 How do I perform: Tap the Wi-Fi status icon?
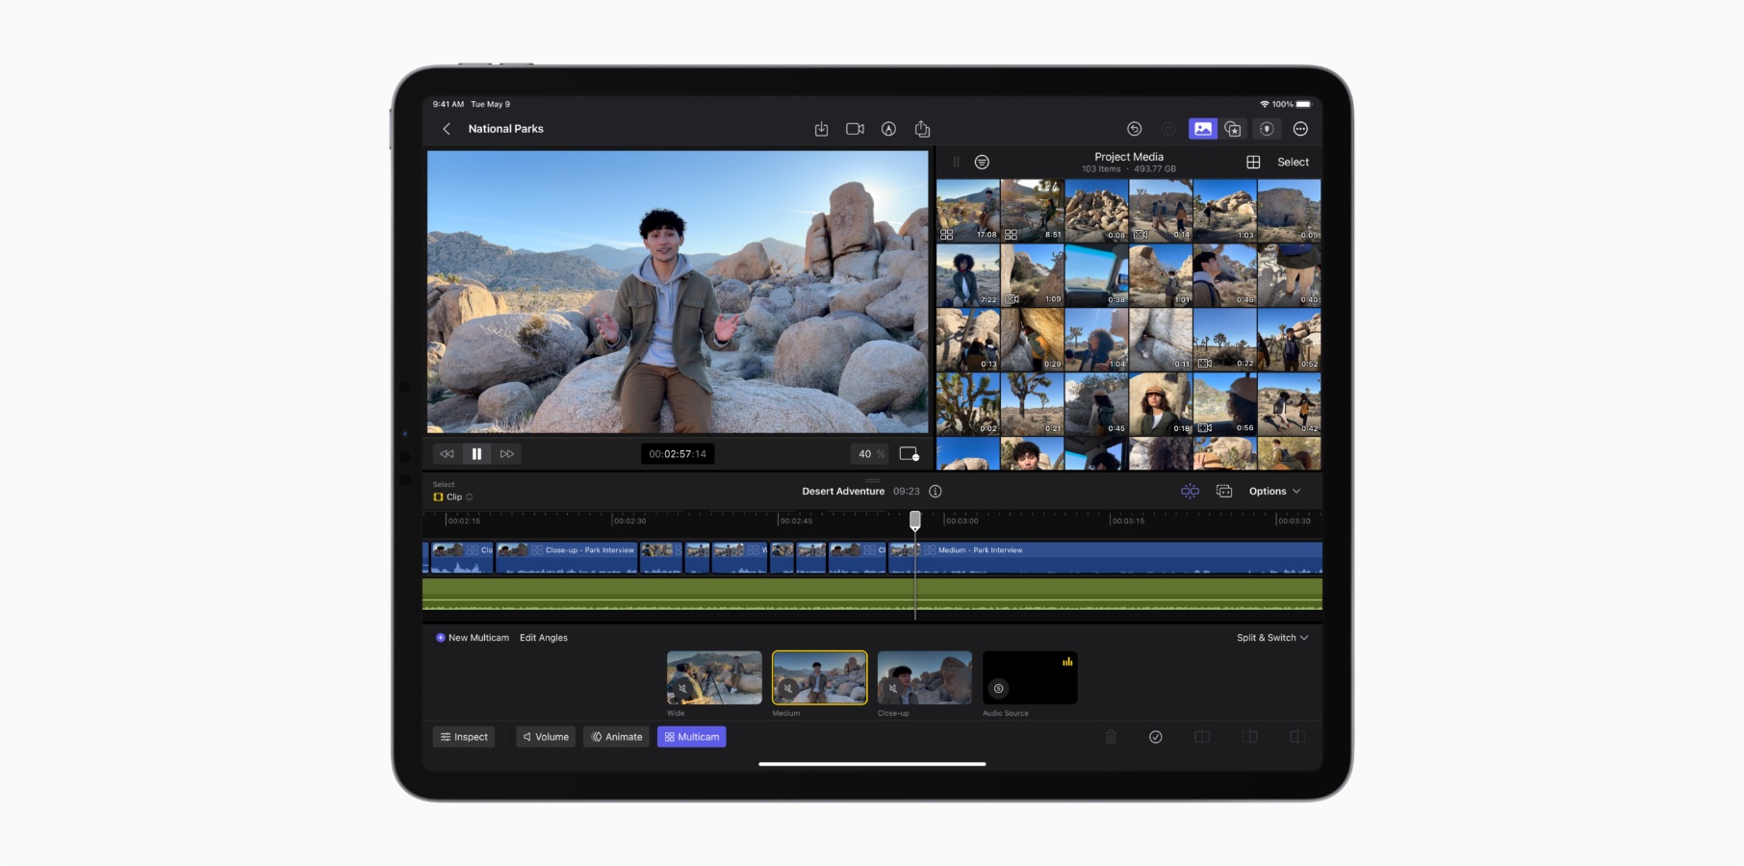point(1264,104)
